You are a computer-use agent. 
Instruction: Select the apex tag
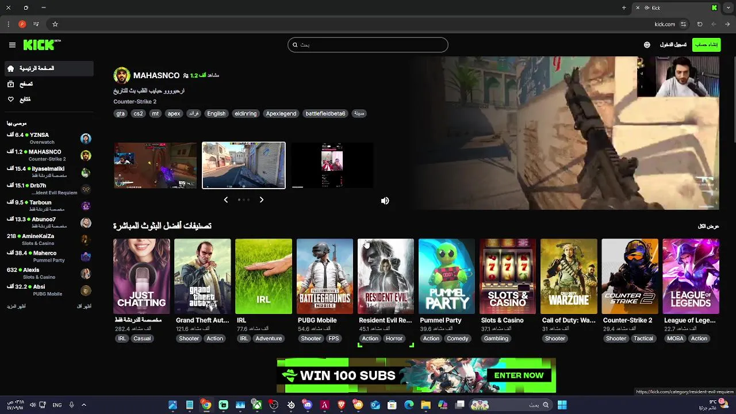(x=174, y=113)
